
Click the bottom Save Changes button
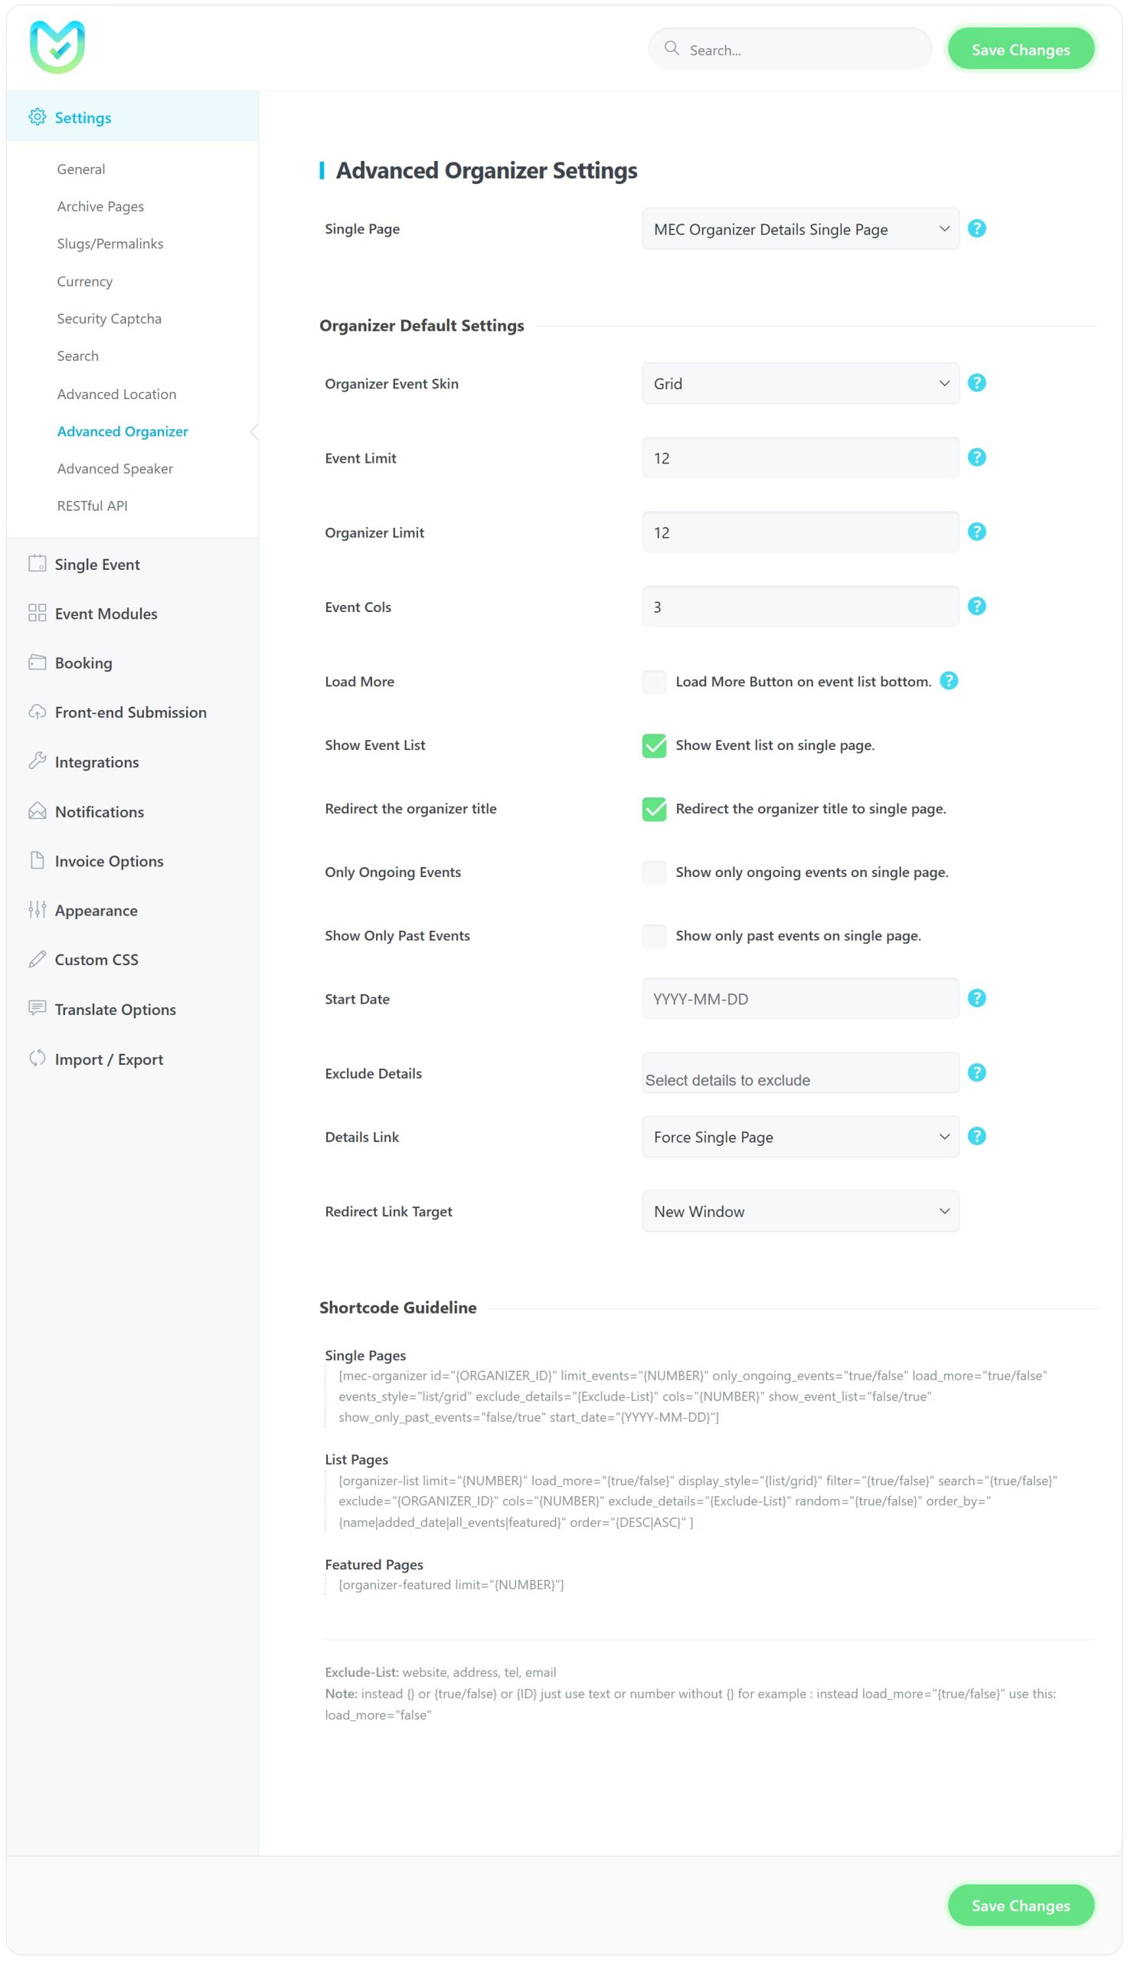click(1019, 1905)
